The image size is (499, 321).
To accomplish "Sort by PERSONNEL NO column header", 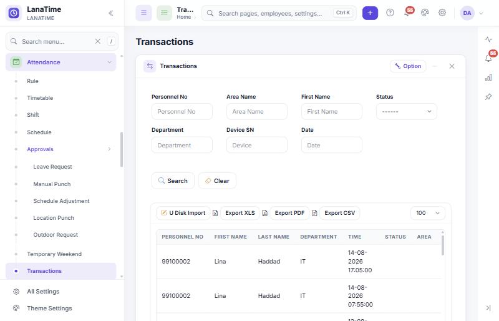I will [x=182, y=237].
